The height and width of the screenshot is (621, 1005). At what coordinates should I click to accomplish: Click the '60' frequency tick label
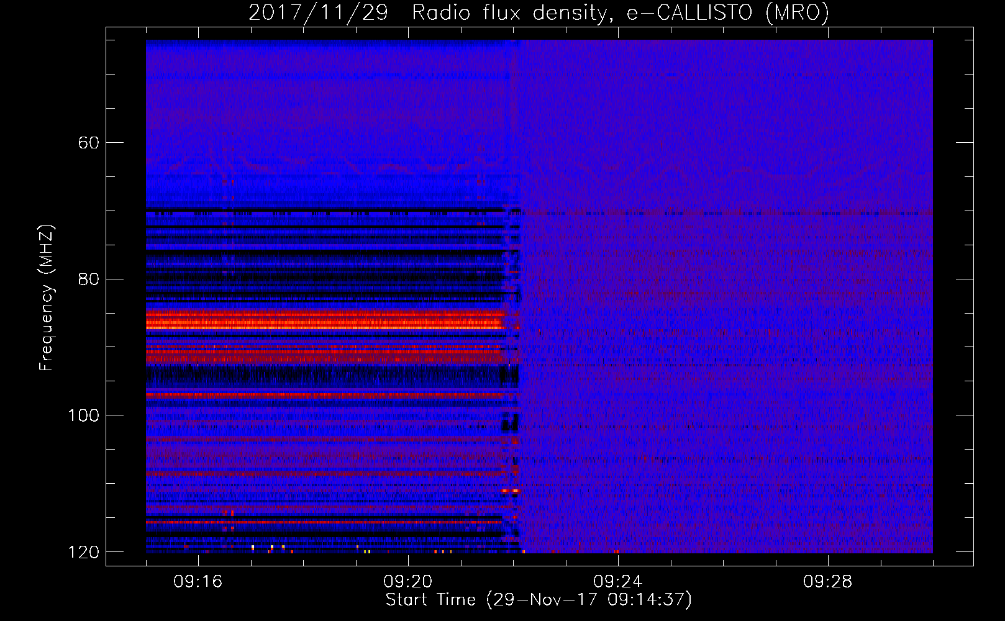point(88,143)
